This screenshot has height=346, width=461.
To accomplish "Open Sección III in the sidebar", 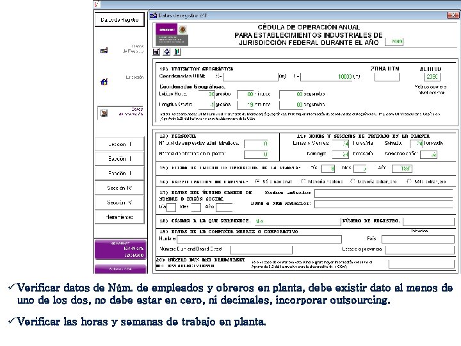I will point(119,173).
